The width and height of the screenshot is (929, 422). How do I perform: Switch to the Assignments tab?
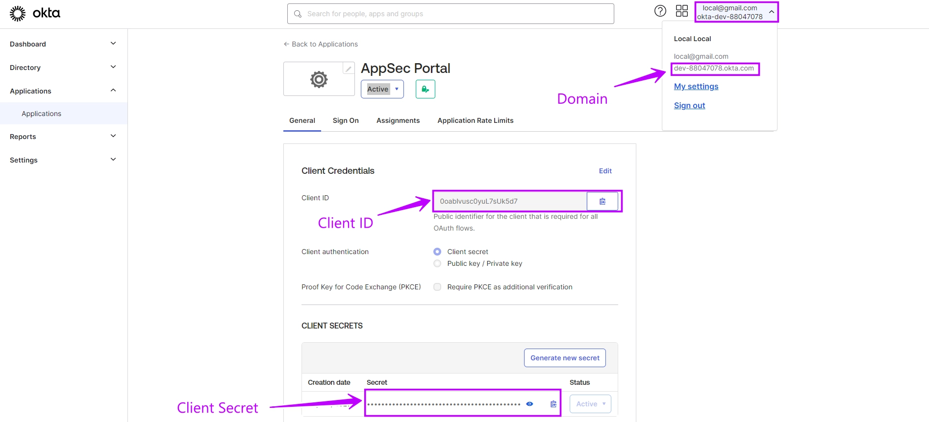pos(398,120)
